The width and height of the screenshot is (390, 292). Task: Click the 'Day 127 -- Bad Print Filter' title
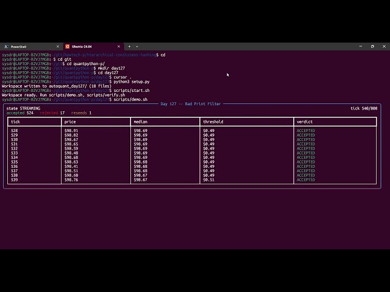point(191,104)
